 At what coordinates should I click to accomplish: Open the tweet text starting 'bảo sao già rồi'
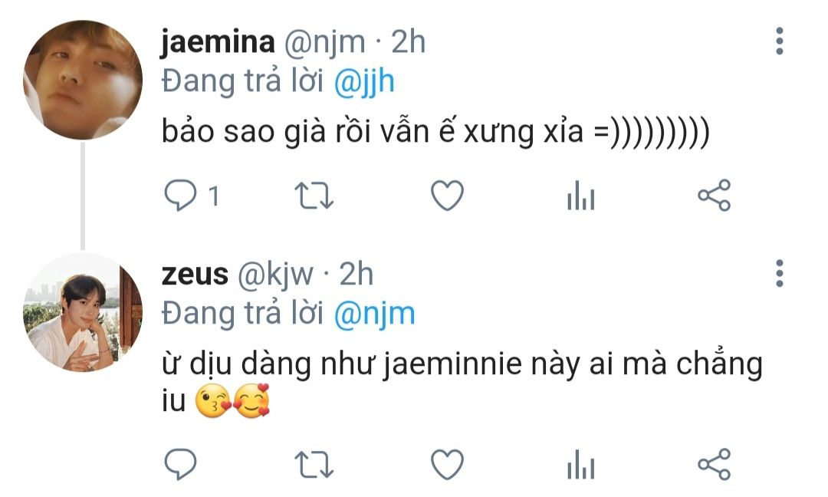pos(435,132)
